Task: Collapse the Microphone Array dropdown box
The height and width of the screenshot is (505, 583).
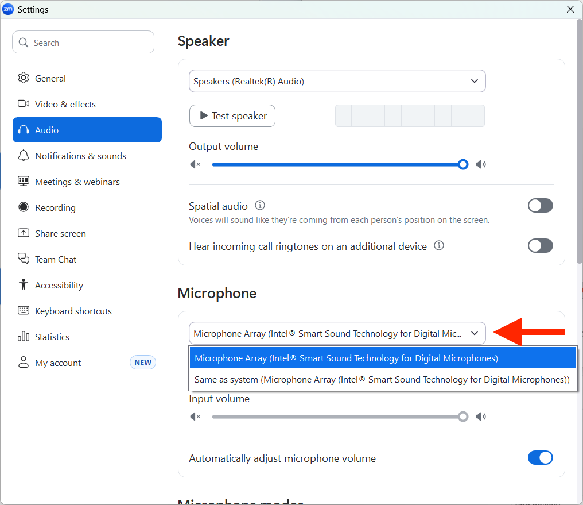Action: [x=337, y=333]
